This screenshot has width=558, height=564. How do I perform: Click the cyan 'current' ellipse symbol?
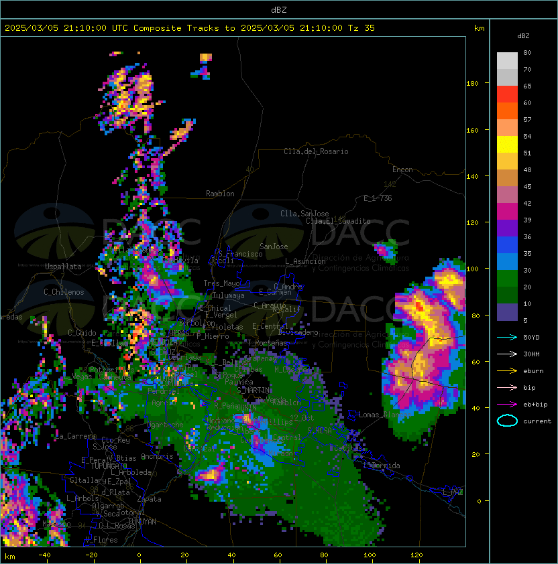coord(507,421)
